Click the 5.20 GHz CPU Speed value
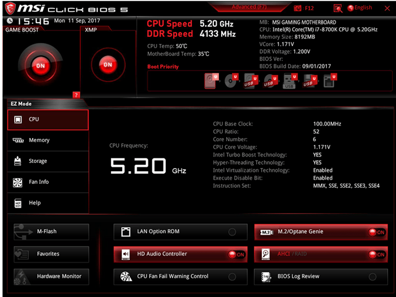Screen dimensions: 396x297 coord(217,24)
